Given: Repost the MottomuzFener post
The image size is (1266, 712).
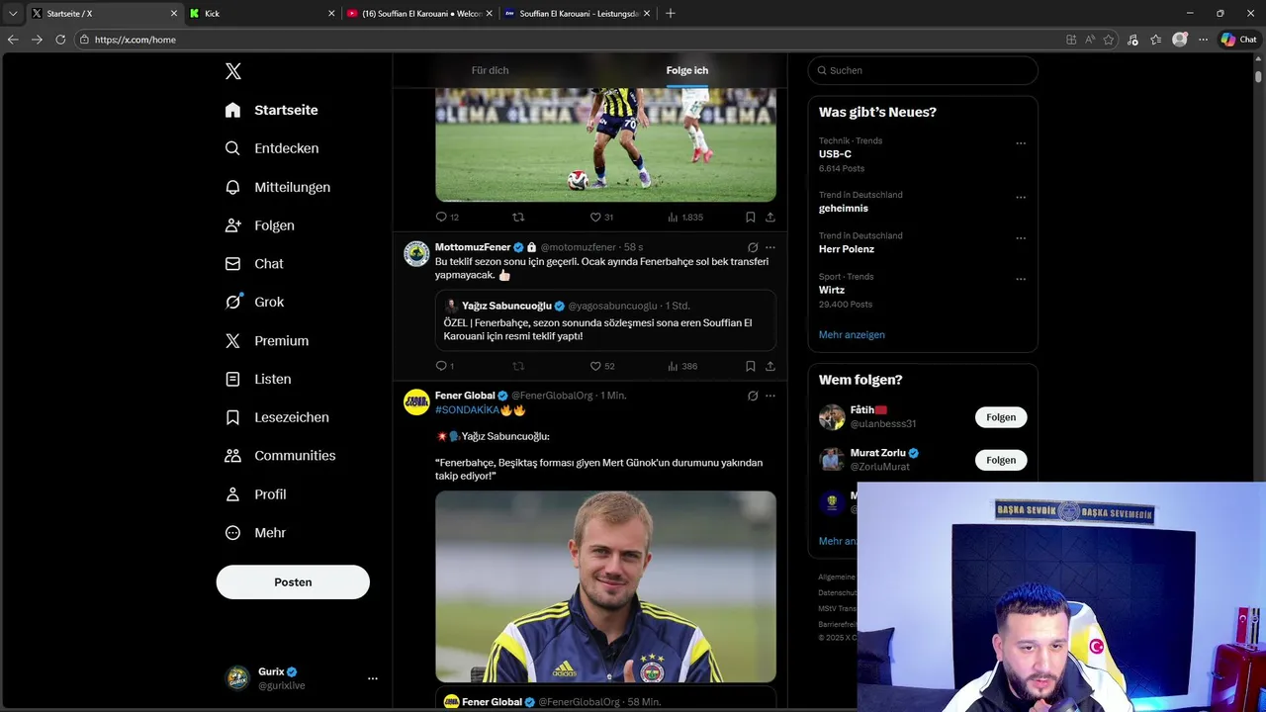Looking at the screenshot, I should 517,366.
